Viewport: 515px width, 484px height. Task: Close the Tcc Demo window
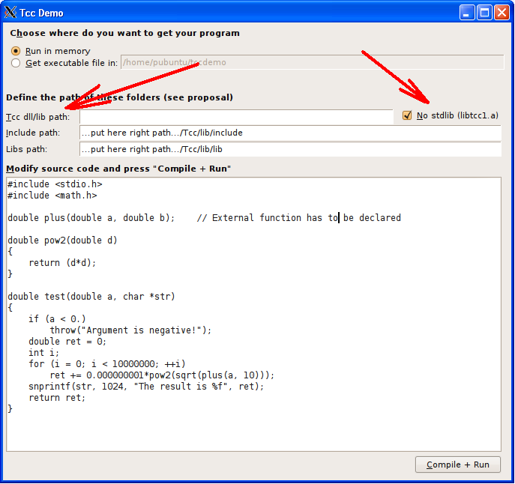pyautogui.click(x=502, y=13)
